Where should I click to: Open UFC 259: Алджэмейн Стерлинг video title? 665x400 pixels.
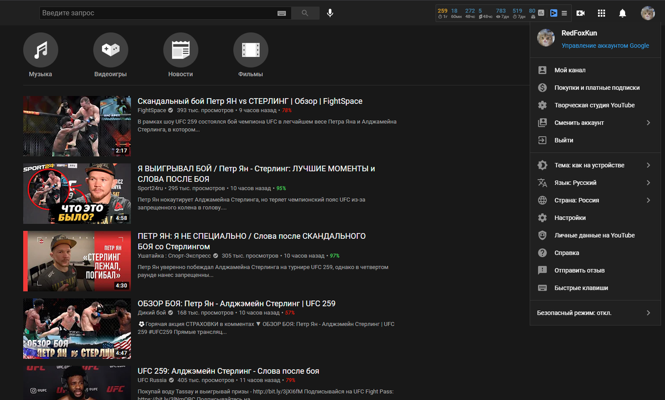click(x=228, y=371)
